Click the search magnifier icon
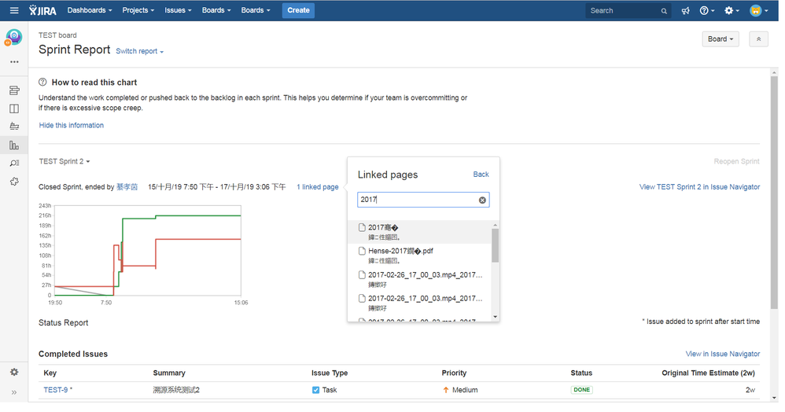The height and width of the screenshot is (412, 785). (664, 11)
